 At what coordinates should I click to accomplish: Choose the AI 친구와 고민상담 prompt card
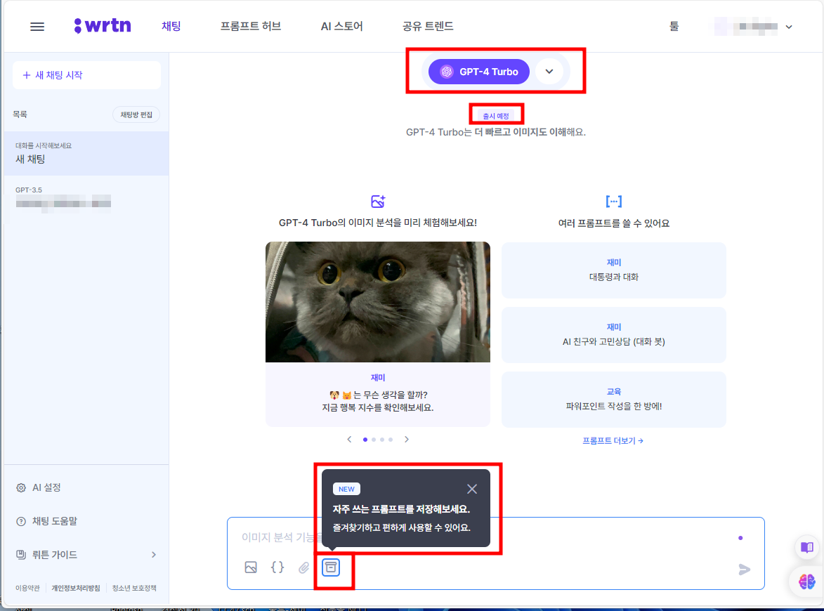click(614, 335)
